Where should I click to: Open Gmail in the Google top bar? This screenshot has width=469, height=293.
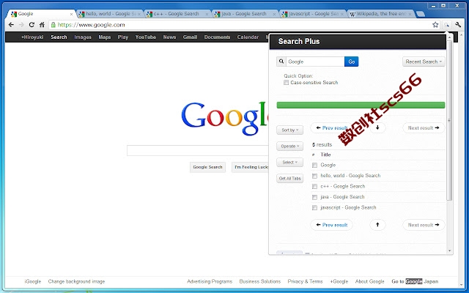pos(190,37)
